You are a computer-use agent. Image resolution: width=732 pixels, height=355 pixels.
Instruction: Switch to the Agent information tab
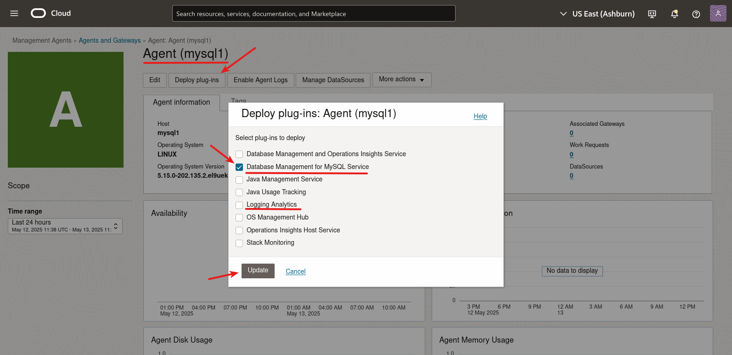point(181,102)
